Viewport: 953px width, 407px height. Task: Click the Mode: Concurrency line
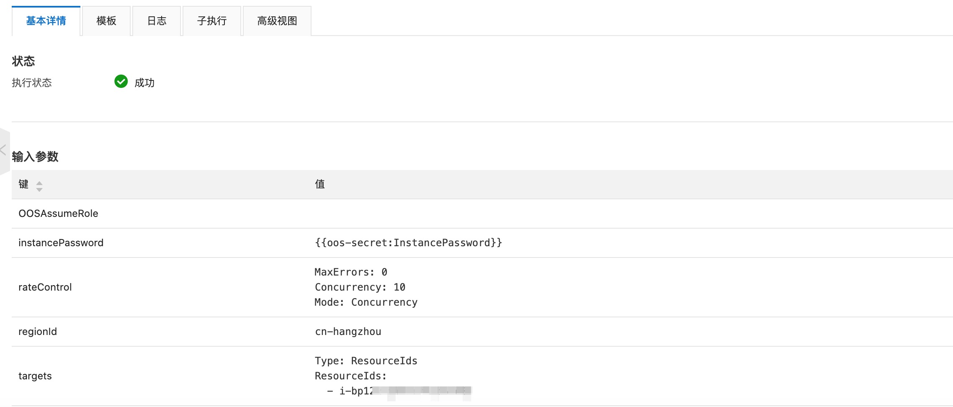366,302
